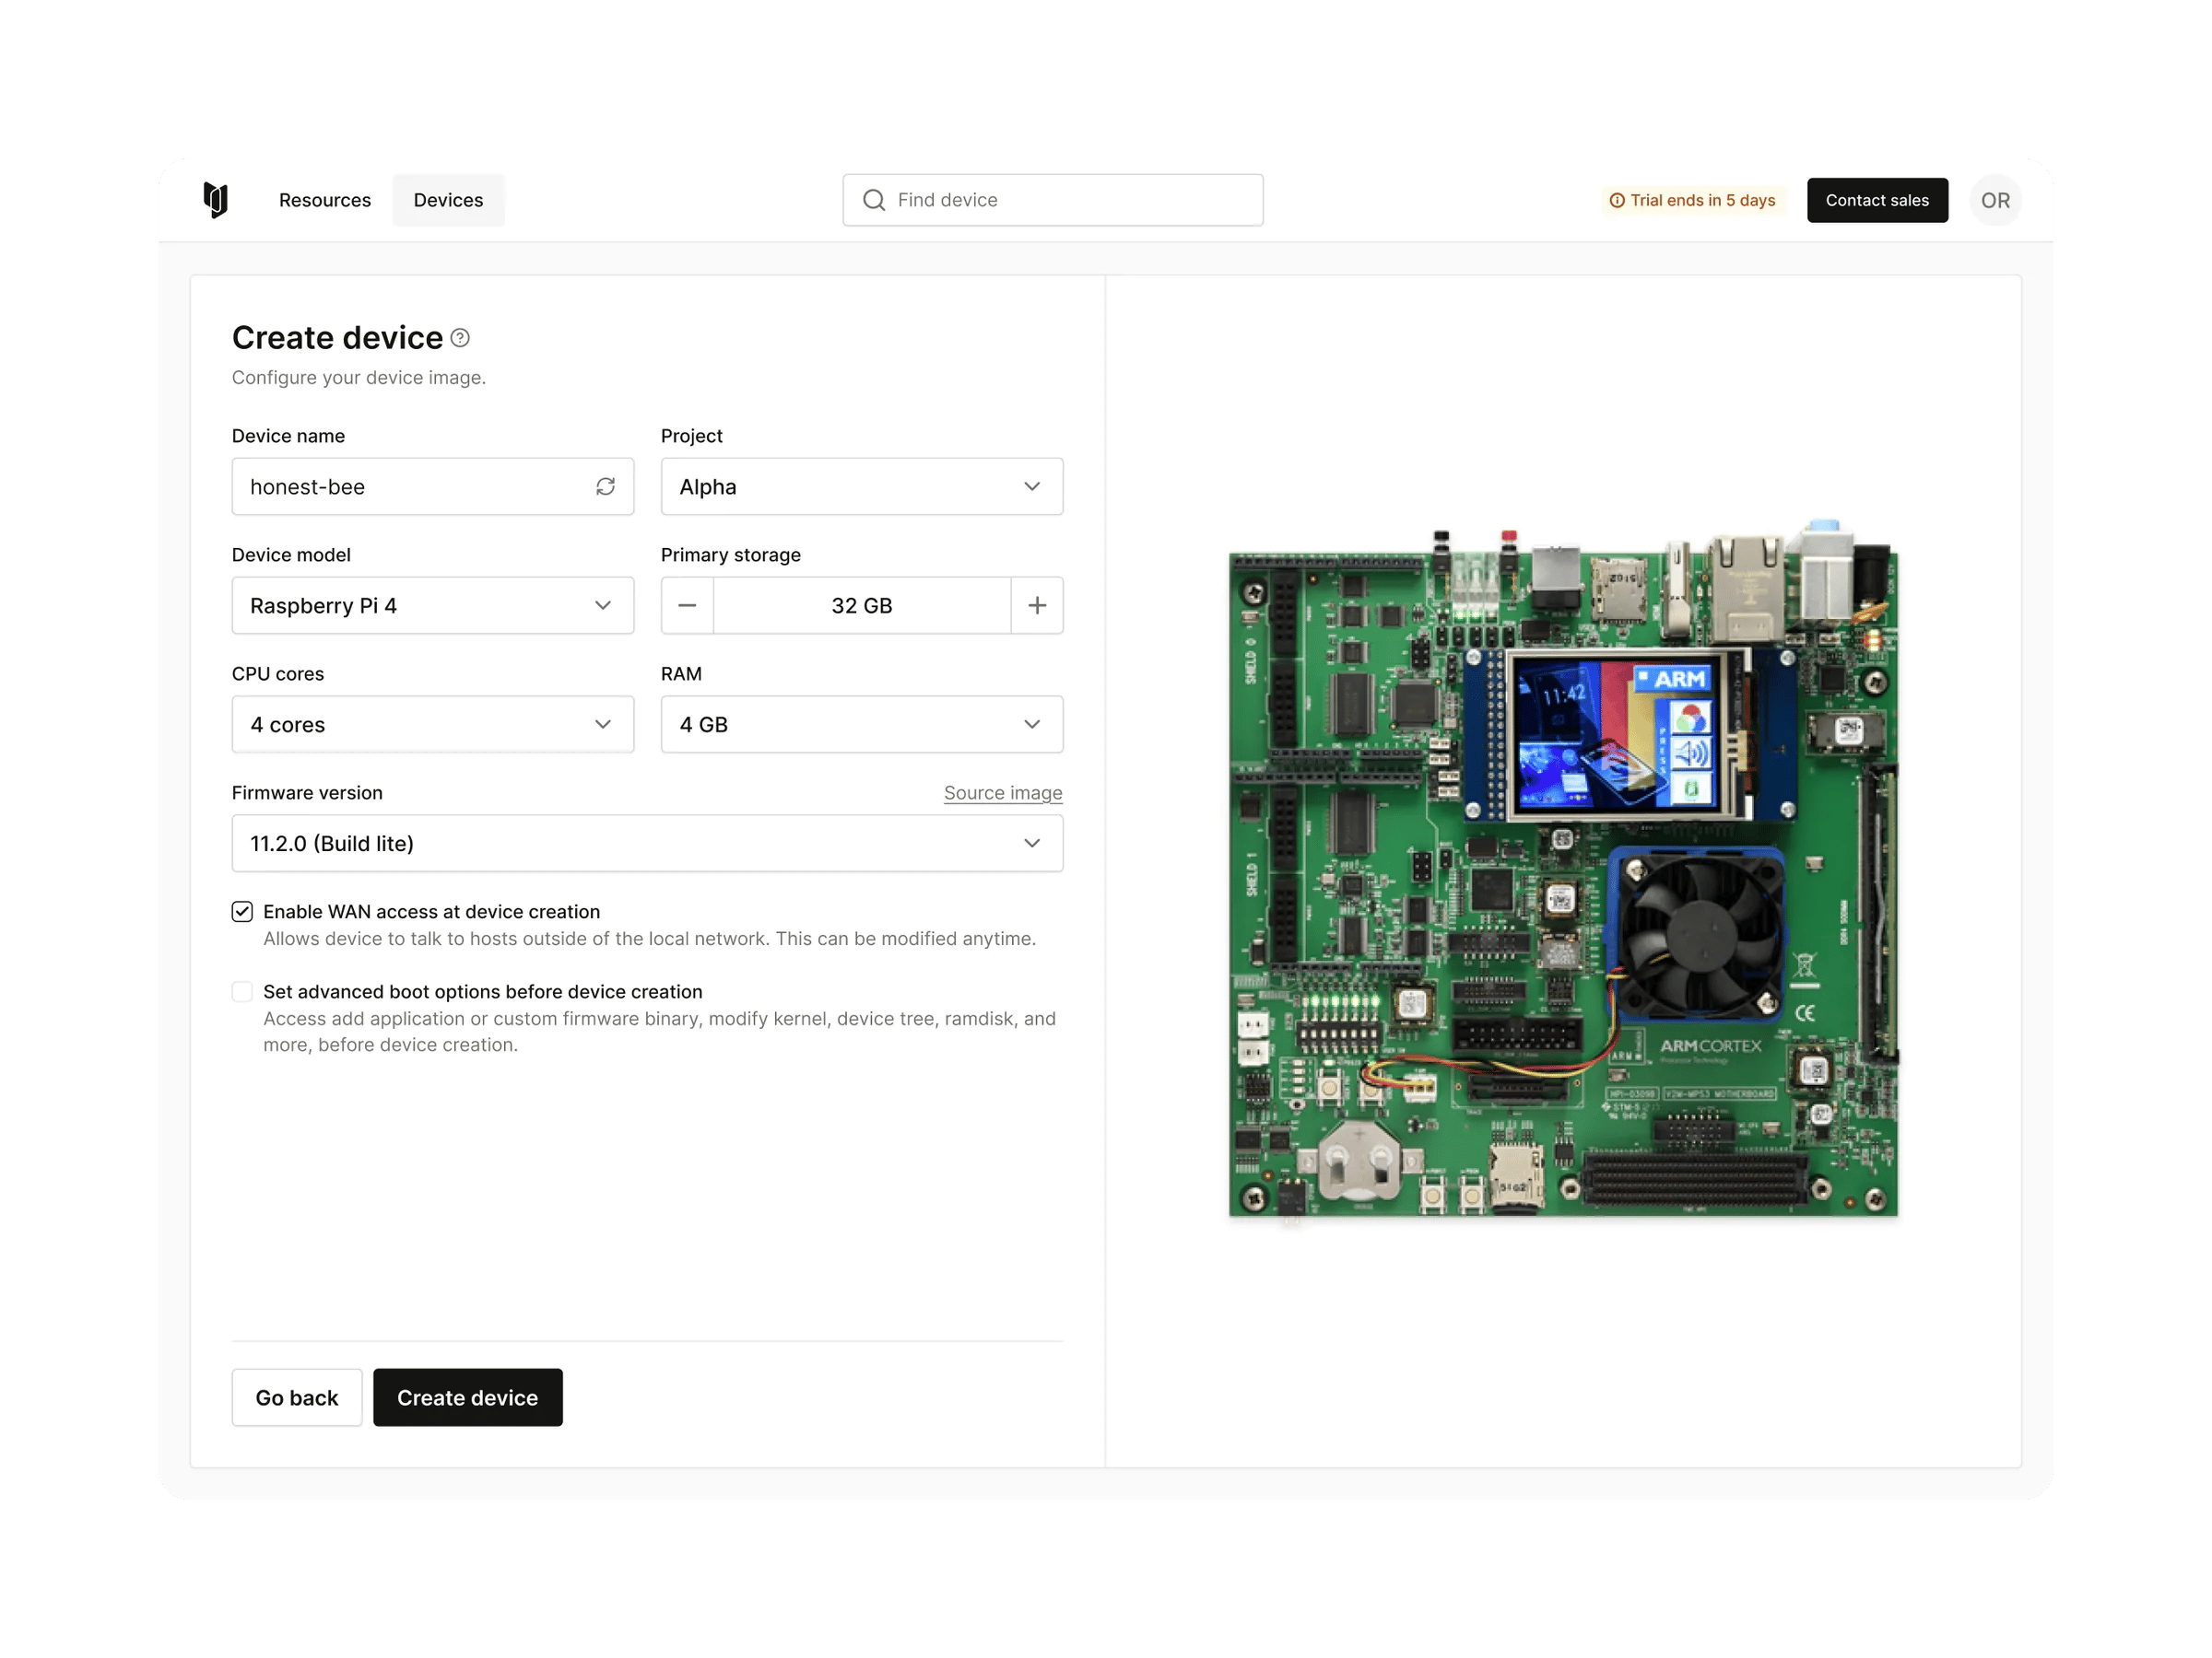Click the Device name field honest-bee
The width and height of the screenshot is (2212, 1658).
tap(433, 486)
